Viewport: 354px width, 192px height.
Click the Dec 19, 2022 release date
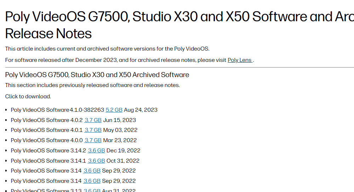tap(124, 151)
